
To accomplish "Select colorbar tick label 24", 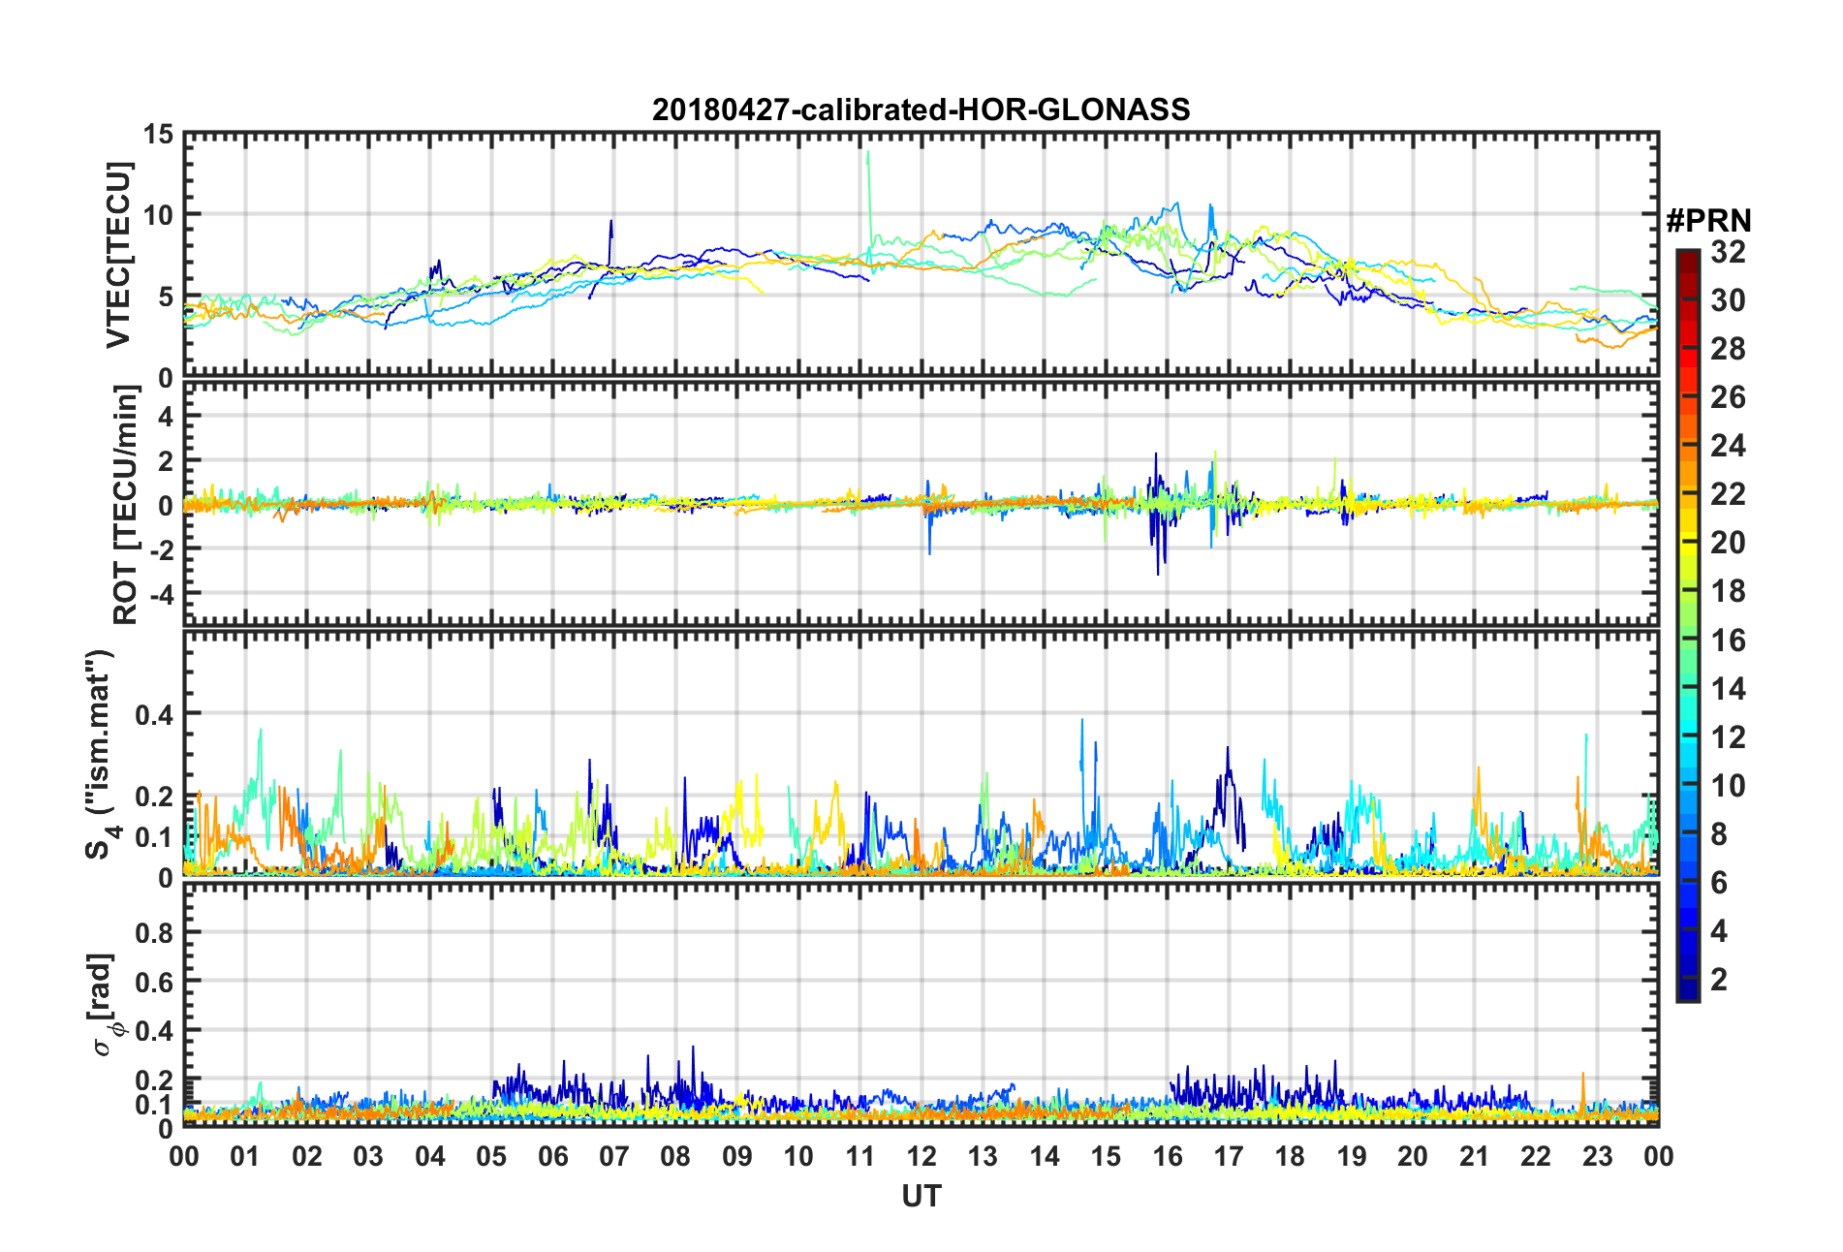I will [x=1728, y=446].
